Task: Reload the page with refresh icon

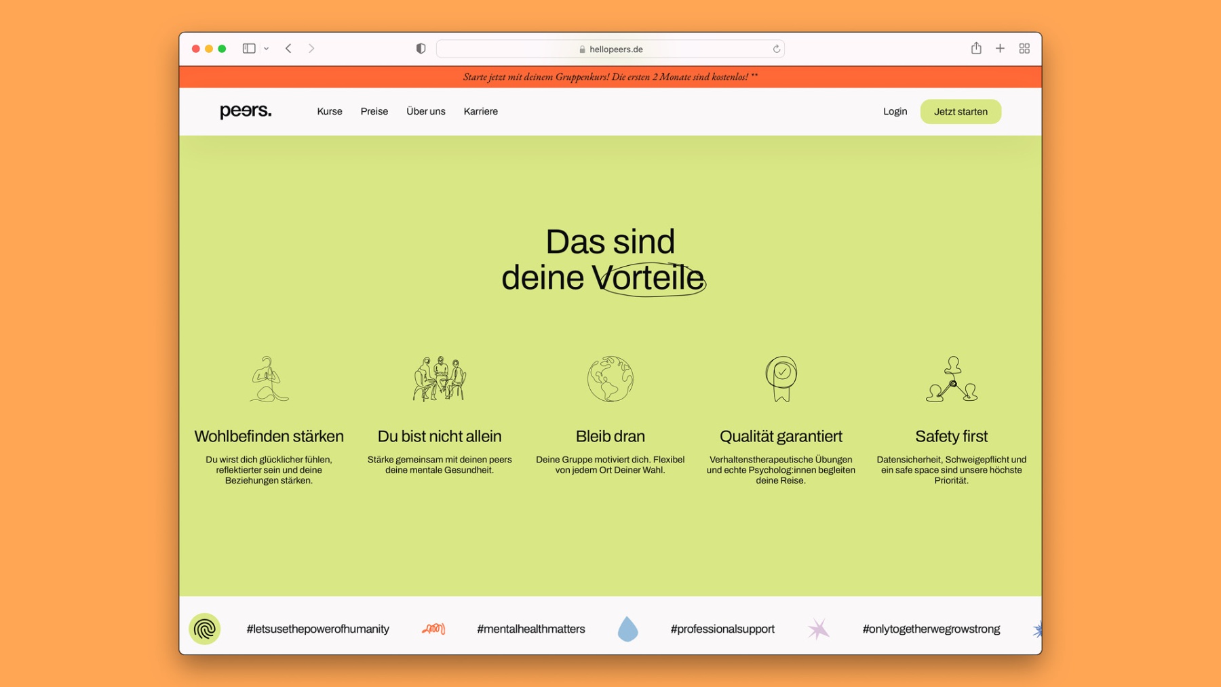Action: (x=776, y=49)
